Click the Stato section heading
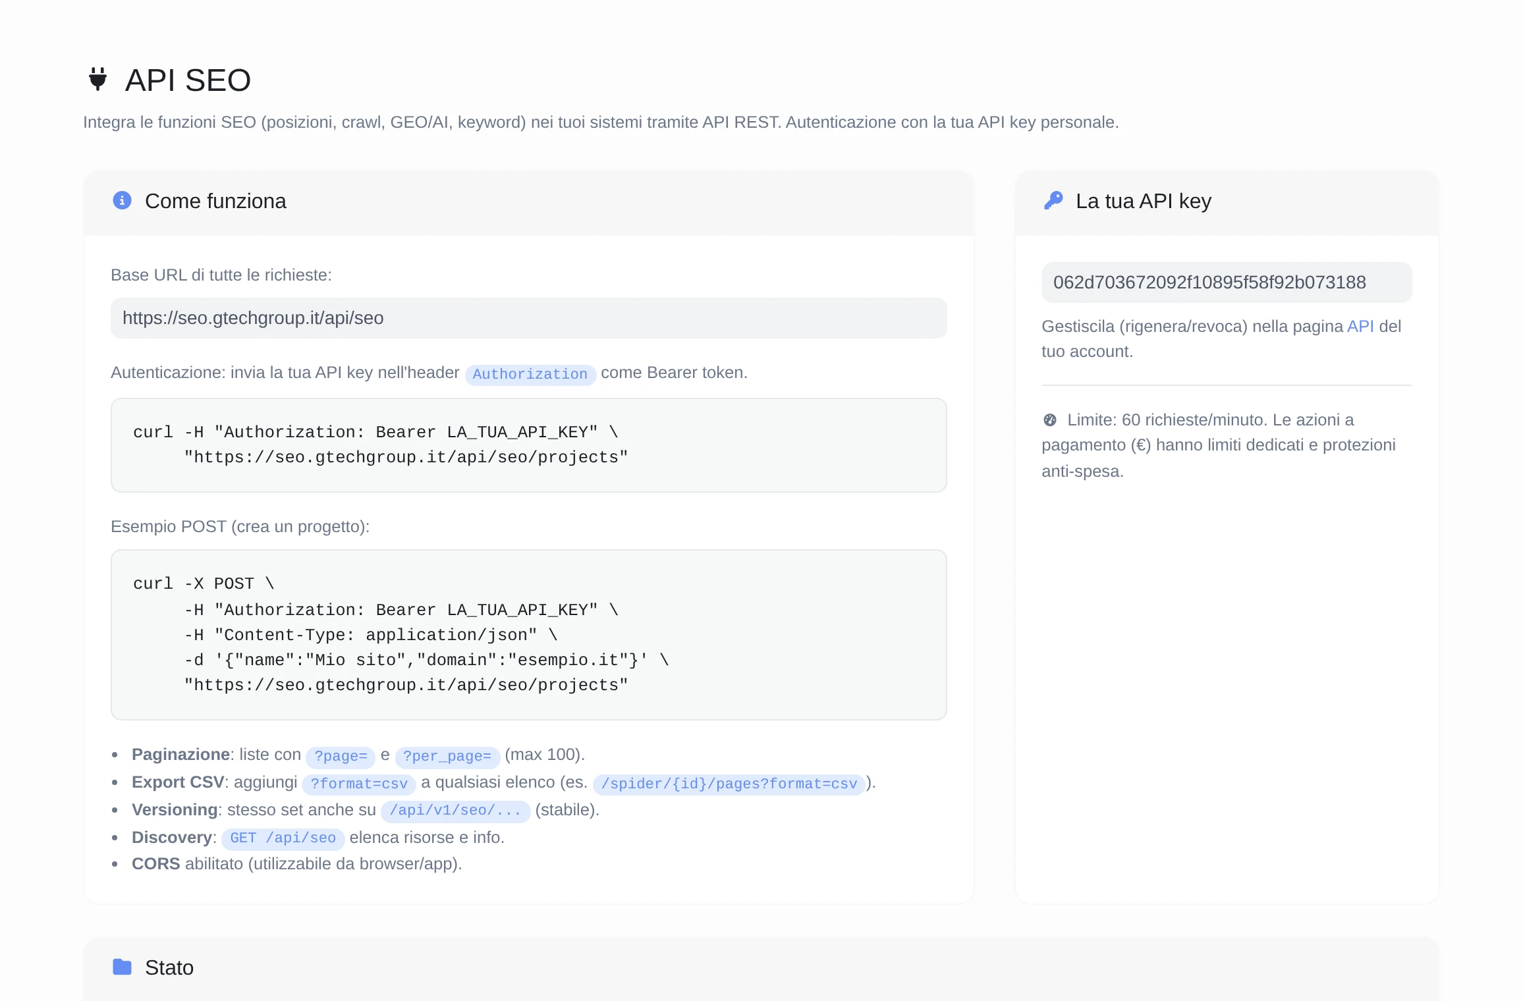 pos(169,967)
